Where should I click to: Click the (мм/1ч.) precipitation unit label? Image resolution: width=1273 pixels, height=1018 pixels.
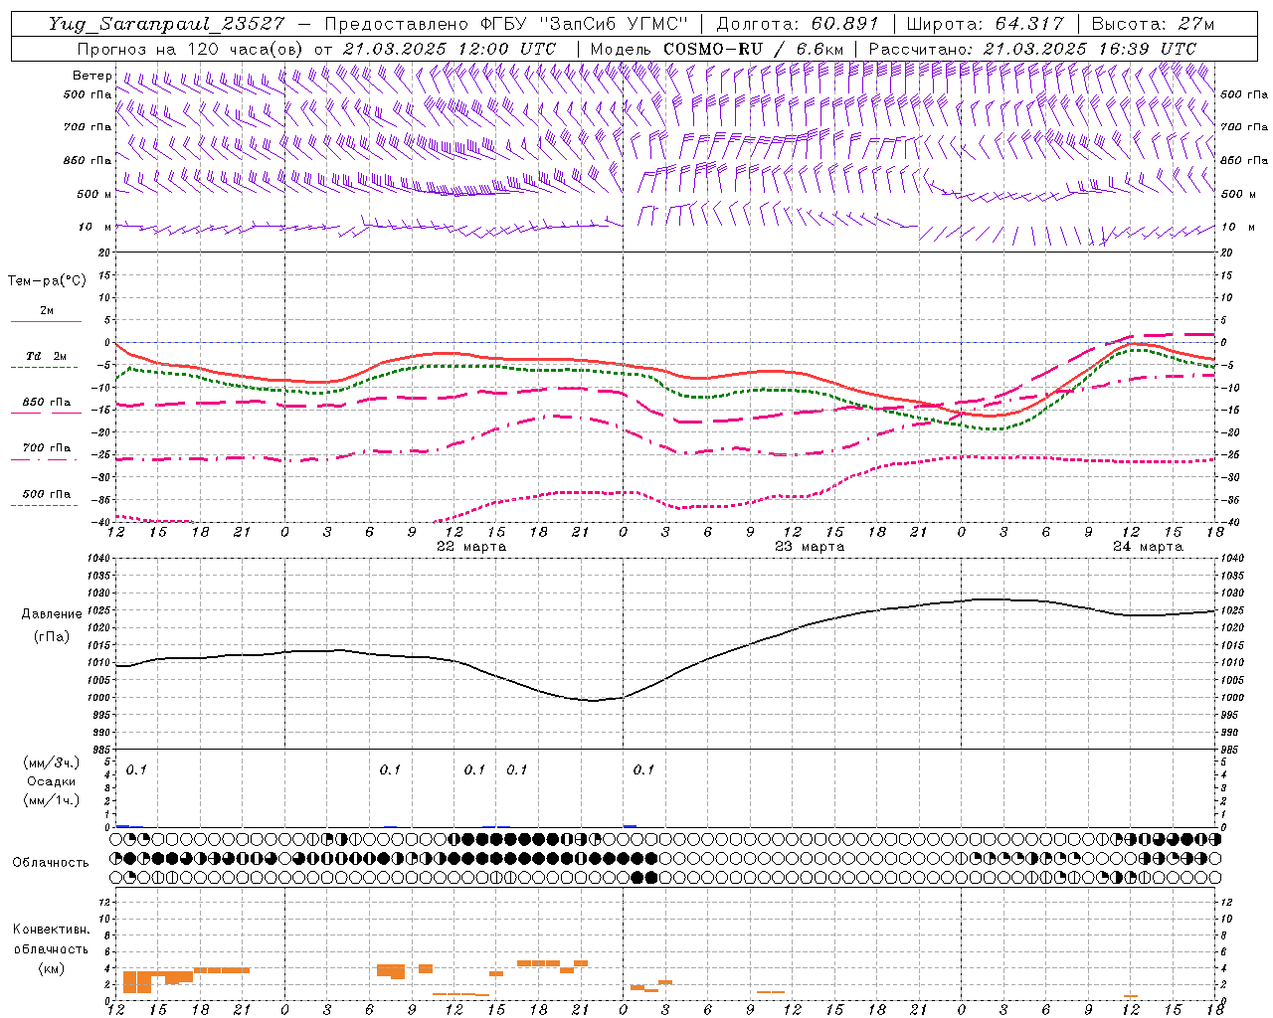(x=52, y=800)
